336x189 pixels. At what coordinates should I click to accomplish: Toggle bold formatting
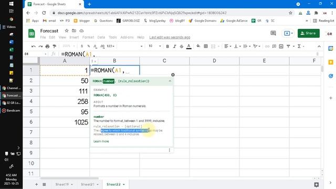coord(167,46)
